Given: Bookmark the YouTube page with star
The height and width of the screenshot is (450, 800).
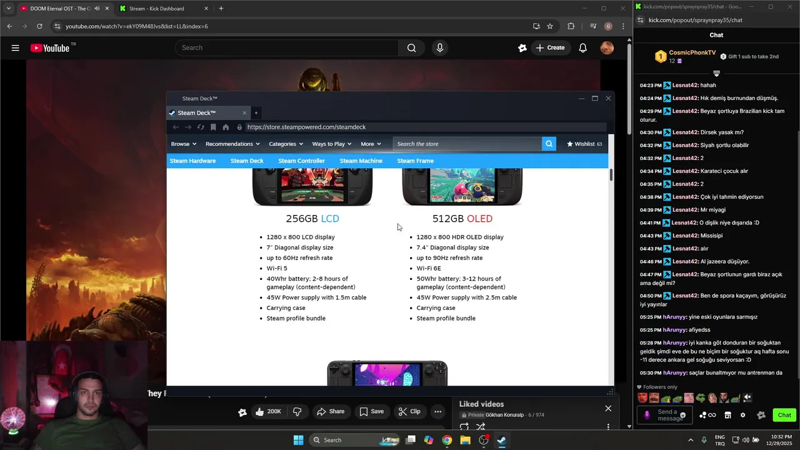Looking at the screenshot, I should (550, 26).
